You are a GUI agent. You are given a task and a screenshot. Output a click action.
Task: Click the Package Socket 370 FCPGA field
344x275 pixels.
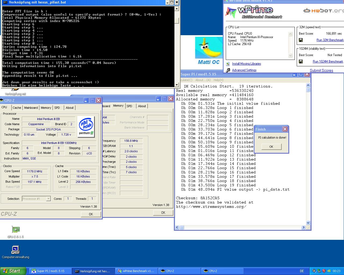(49, 129)
